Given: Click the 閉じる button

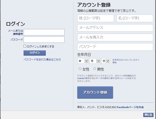Looking at the screenshot, I should [x=148, y=115].
